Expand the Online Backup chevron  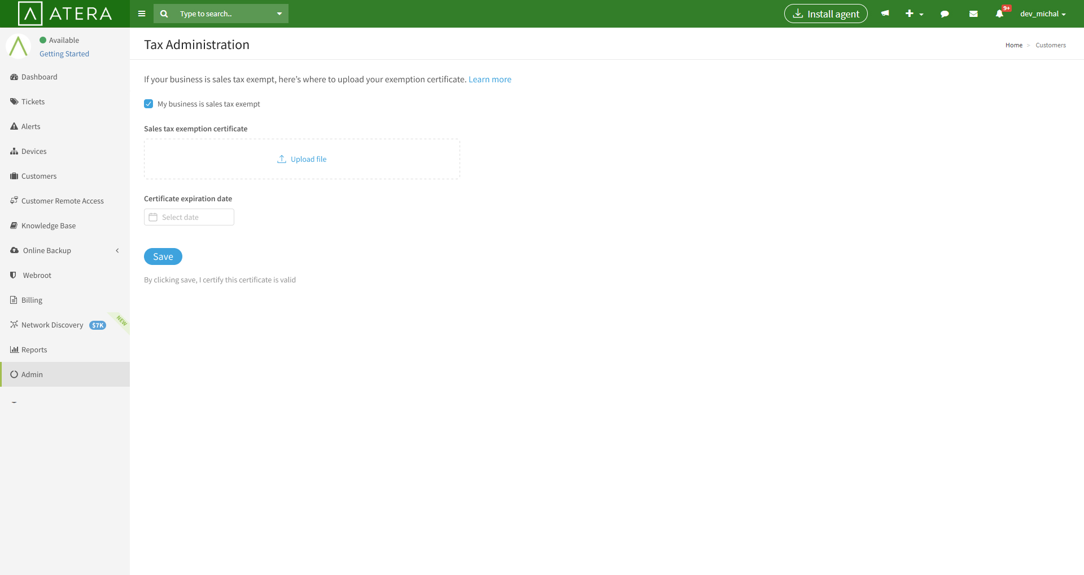click(117, 250)
